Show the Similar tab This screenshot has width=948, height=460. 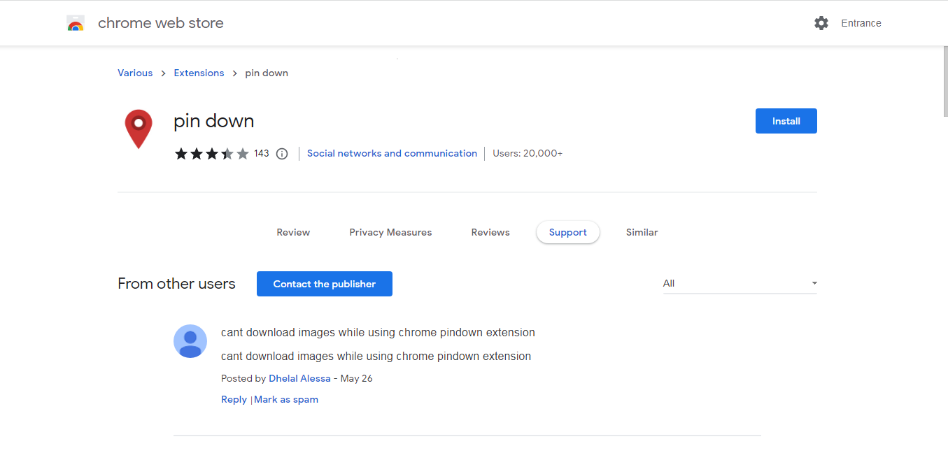(x=642, y=232)
